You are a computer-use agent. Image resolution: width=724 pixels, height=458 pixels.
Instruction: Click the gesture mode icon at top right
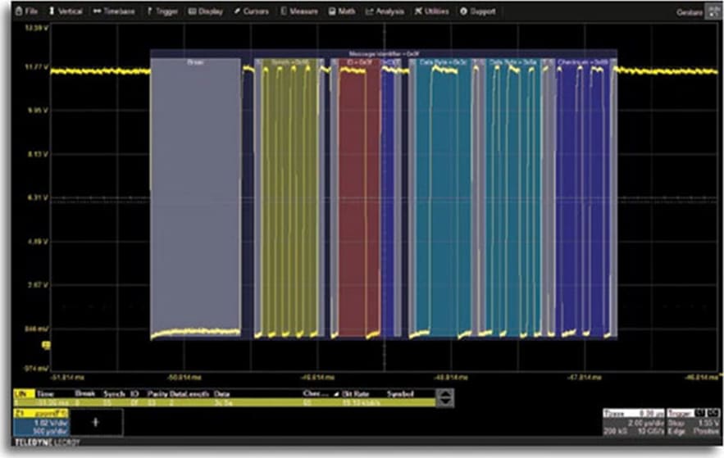tap(713, 11)
